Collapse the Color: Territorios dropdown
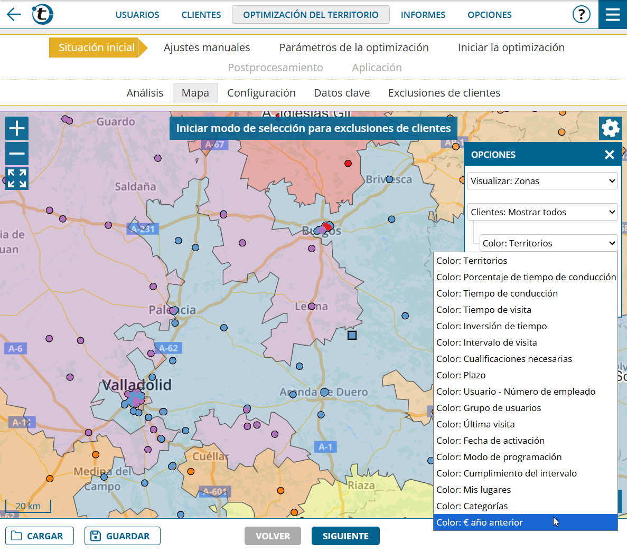The image size is (627, 553). (548, 243)
